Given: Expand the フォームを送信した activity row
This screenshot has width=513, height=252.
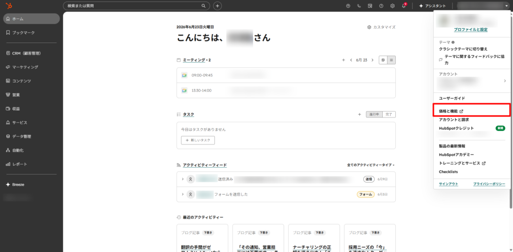Looking at the screenshot, I should 182,194.
